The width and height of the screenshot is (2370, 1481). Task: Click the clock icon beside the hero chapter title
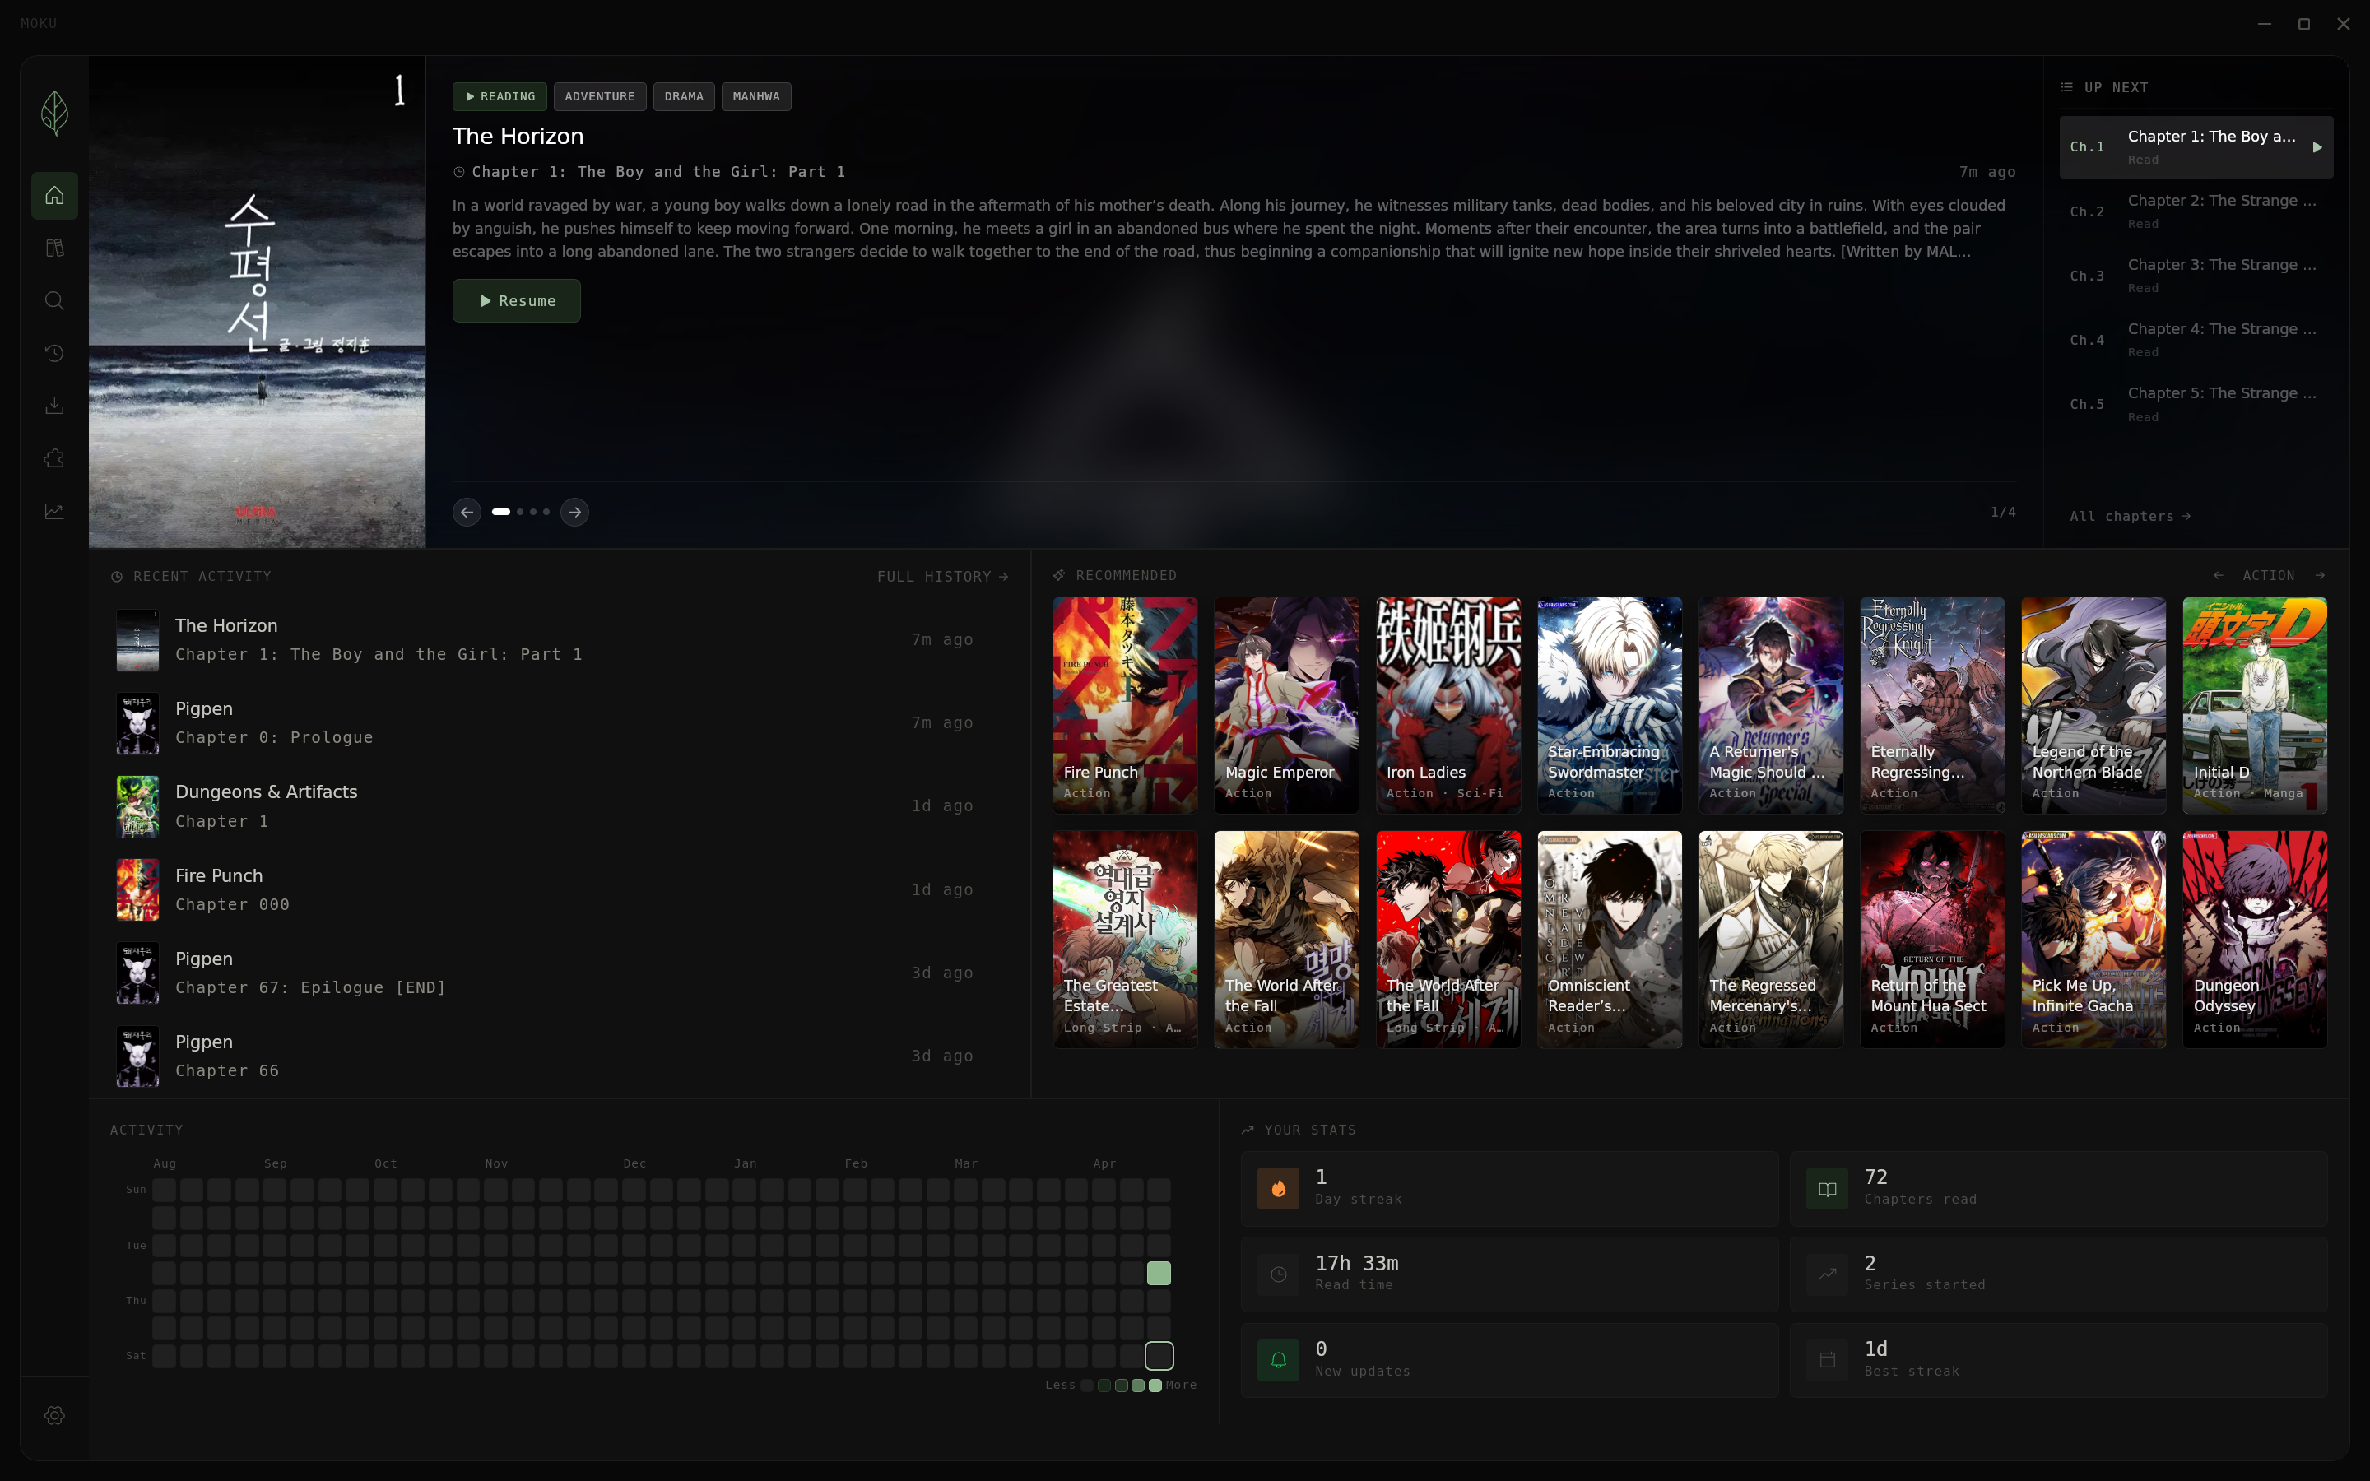458,173
